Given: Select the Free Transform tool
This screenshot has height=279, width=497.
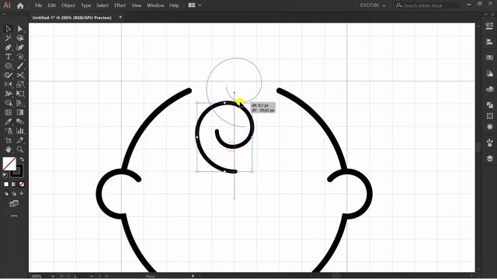Looking at the screenshot, I should coord(20,94).
